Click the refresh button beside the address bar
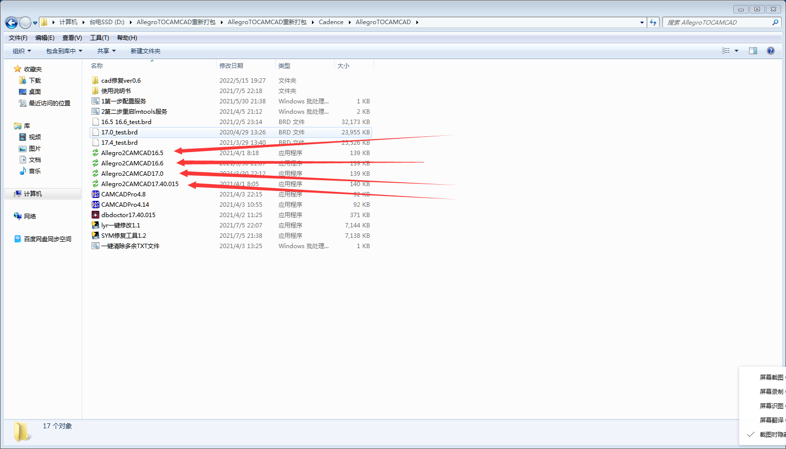The image size is (786, 449). (653, 22)
